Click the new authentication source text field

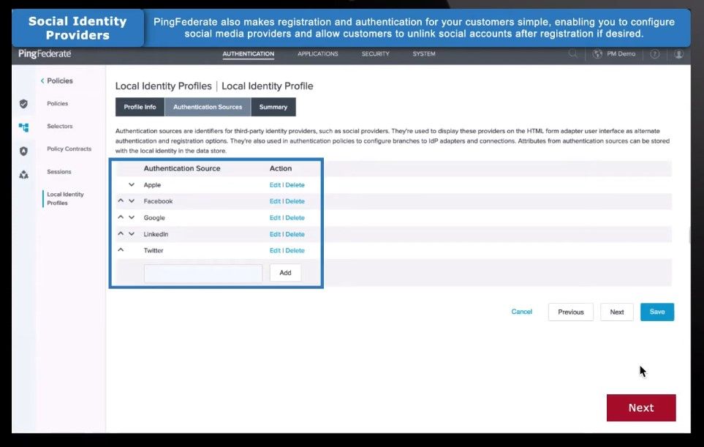pyautogui.click(x=203, y=273)
